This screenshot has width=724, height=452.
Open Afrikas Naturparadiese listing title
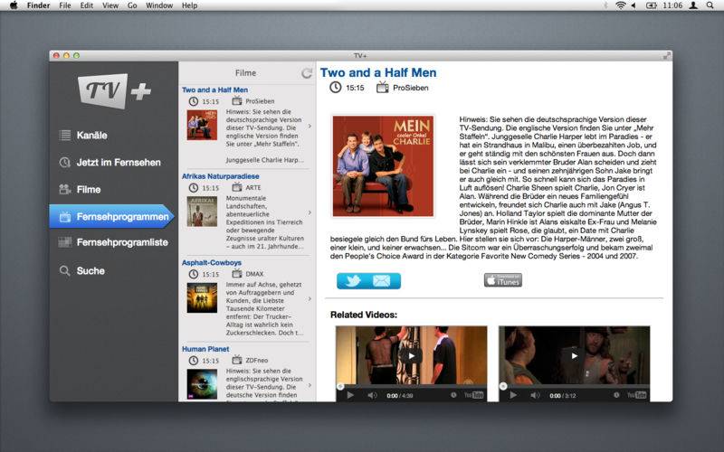point(220,176)
